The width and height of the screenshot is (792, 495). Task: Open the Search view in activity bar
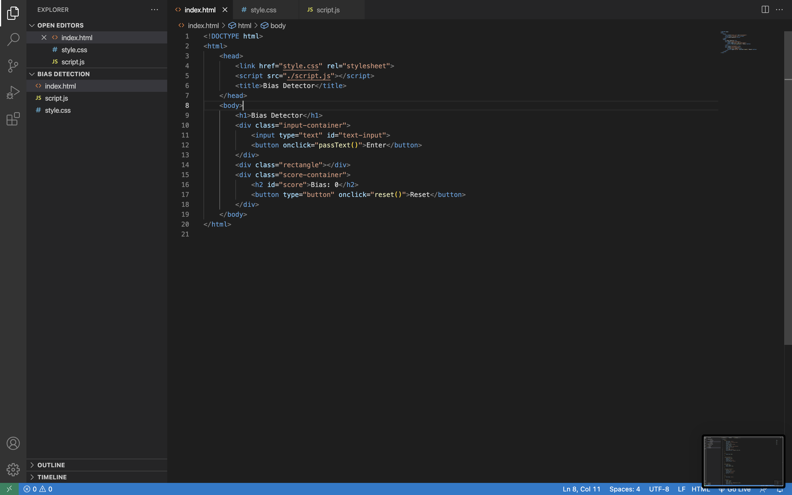pyautogui.click(x=13, y=39)
